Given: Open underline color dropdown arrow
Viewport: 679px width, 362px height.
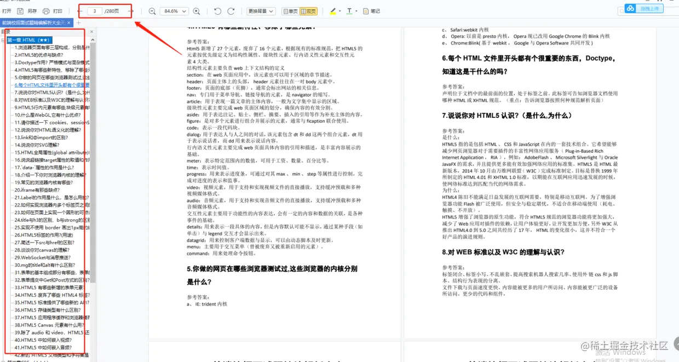Looking at the screenshot, I should [356, 11].
